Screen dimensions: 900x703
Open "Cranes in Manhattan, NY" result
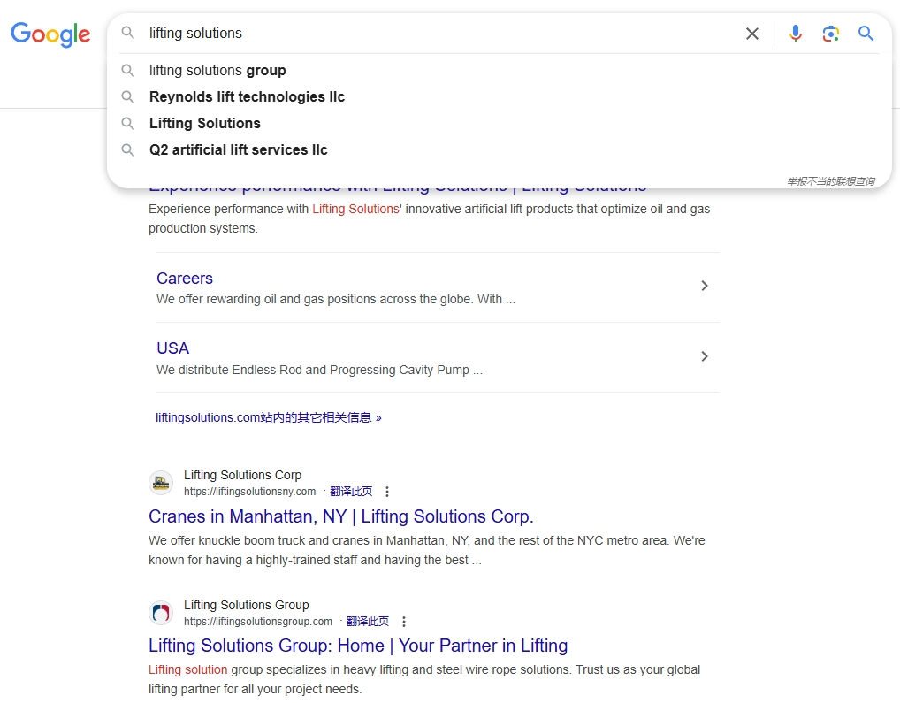click(x=340, y=516)
